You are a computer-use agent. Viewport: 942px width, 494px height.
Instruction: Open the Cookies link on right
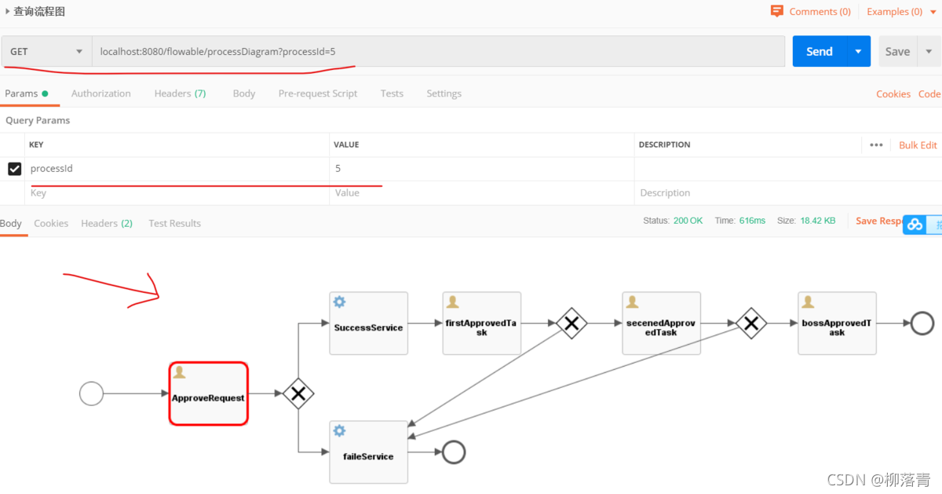click(x=893, y=93)
